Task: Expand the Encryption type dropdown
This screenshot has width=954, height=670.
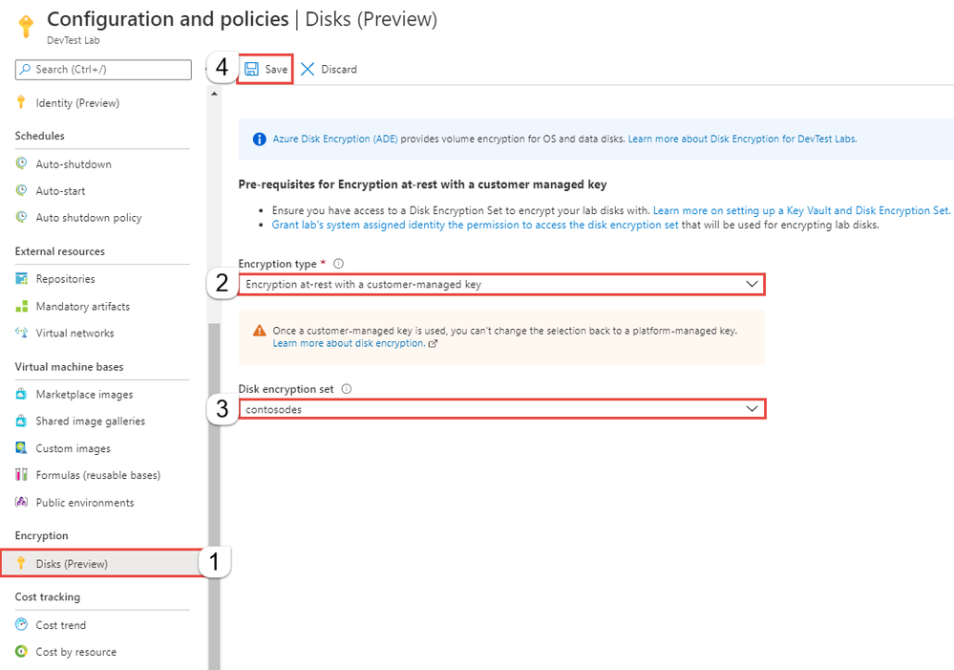Action: (501, 285)
